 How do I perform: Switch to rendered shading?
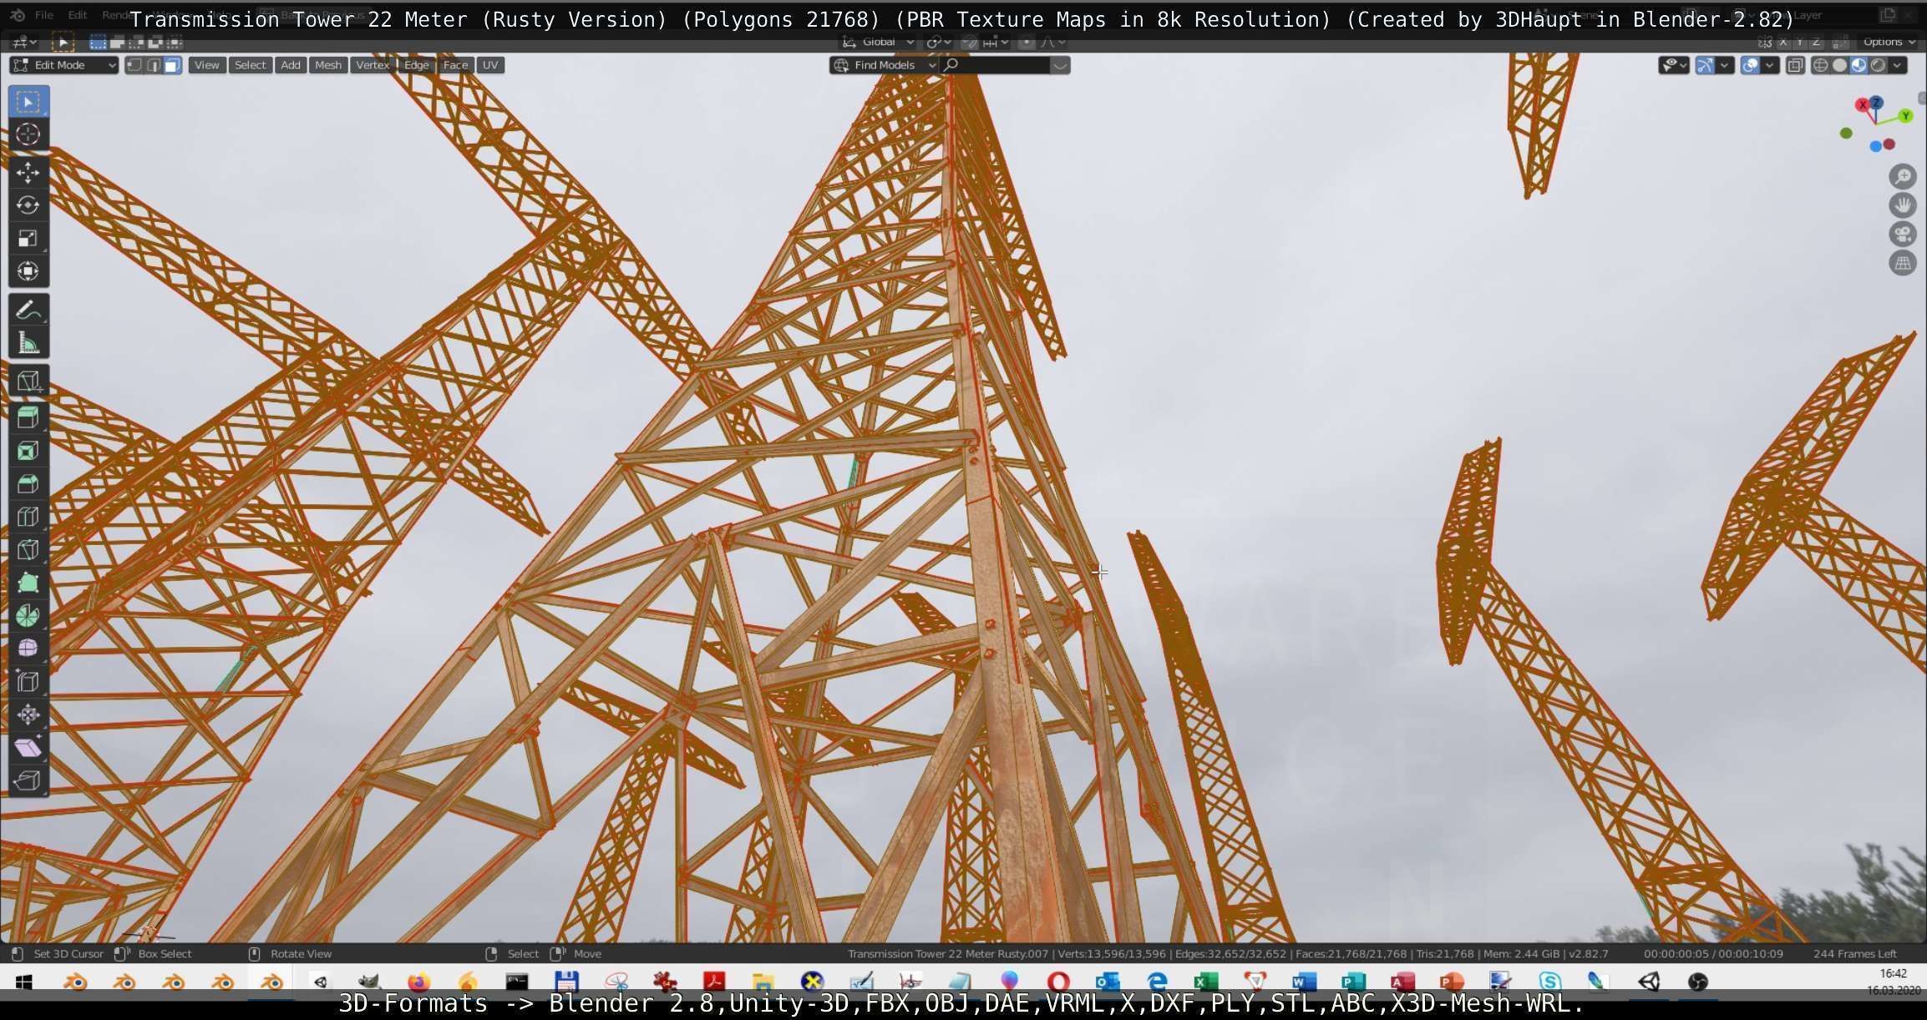click(x=1879, y=65)
